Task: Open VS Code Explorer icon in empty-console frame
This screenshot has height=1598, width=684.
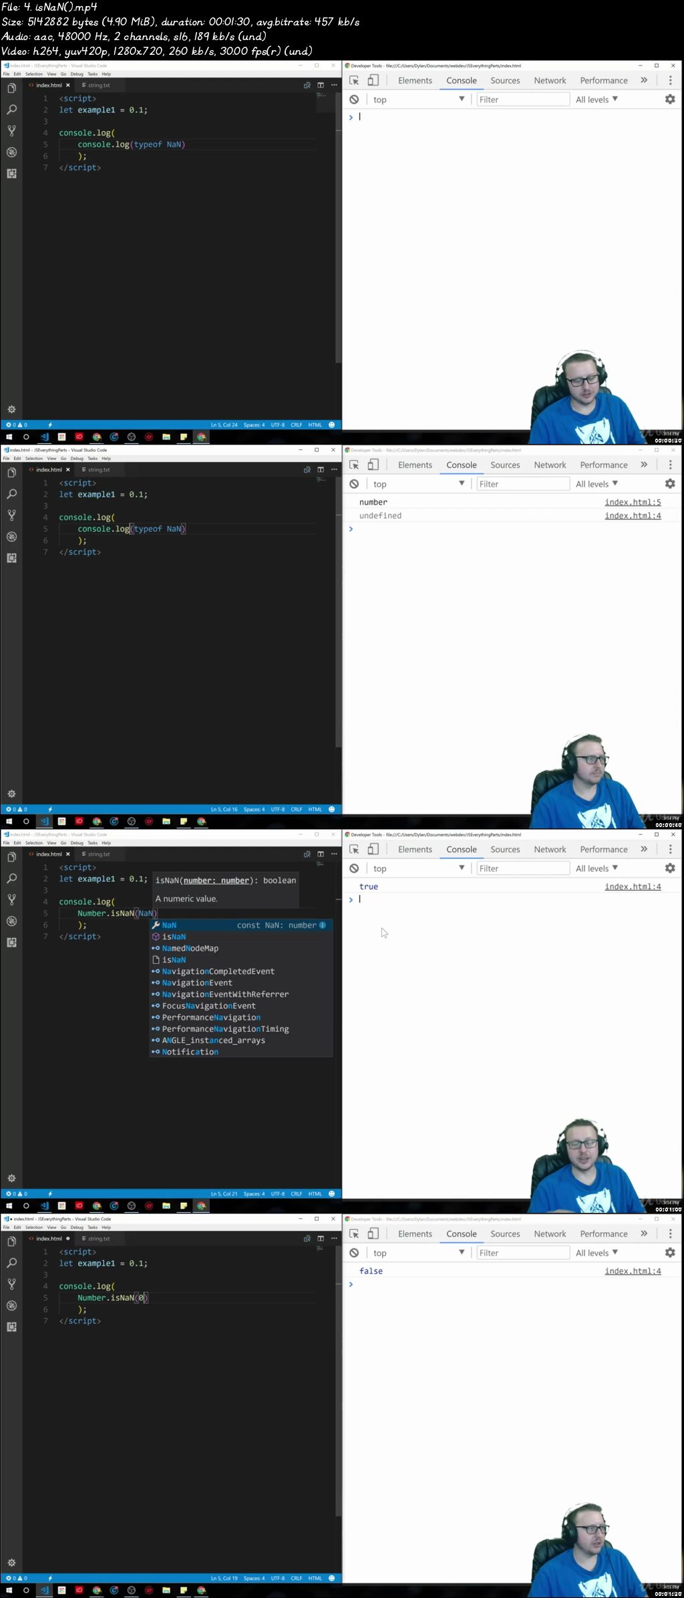Action: tap(11, 88)
